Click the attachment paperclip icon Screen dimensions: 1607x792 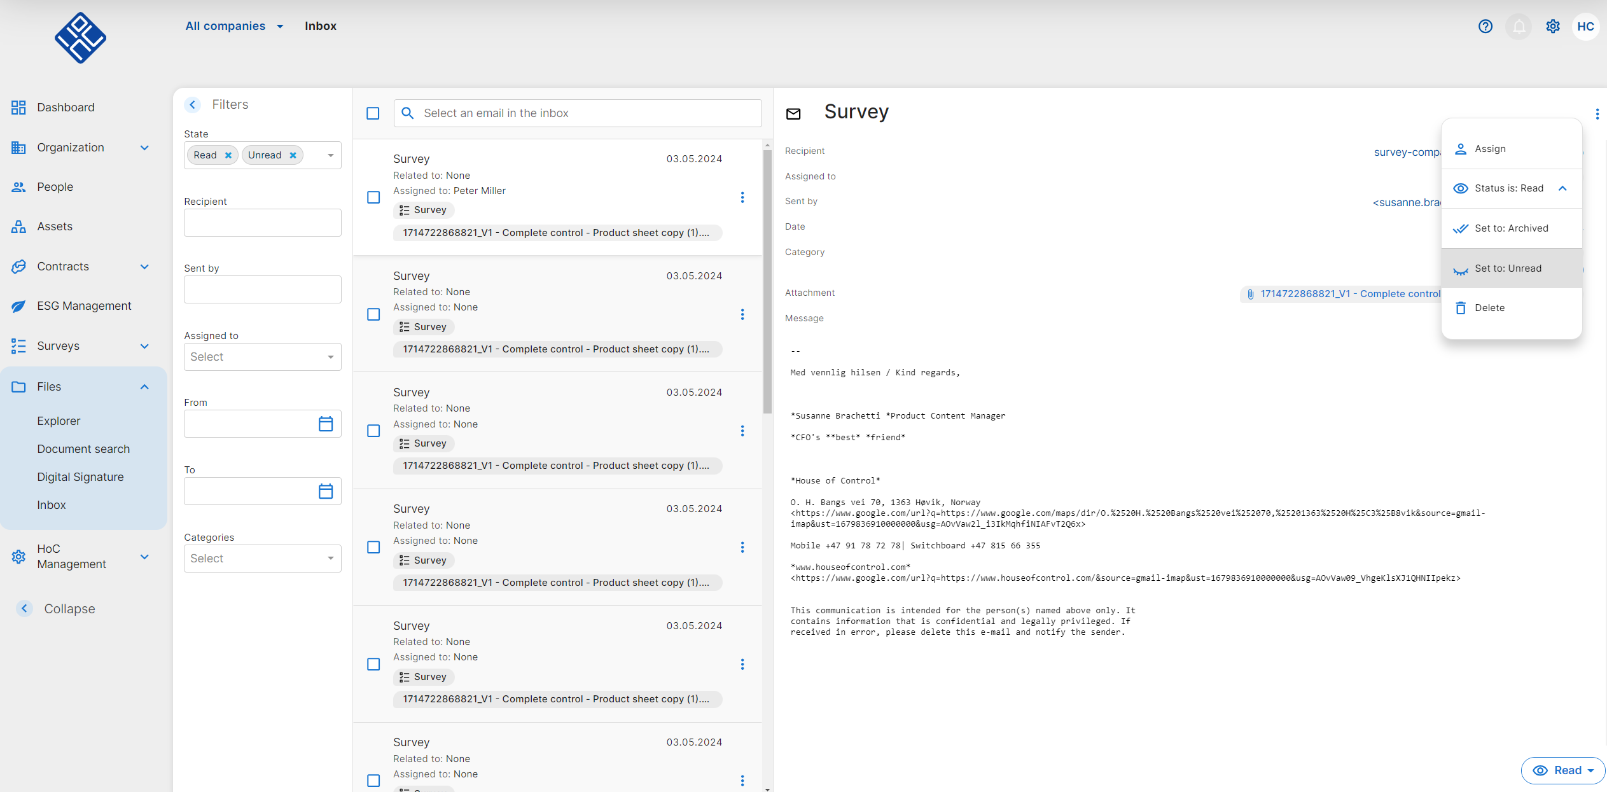point(1250,294)
